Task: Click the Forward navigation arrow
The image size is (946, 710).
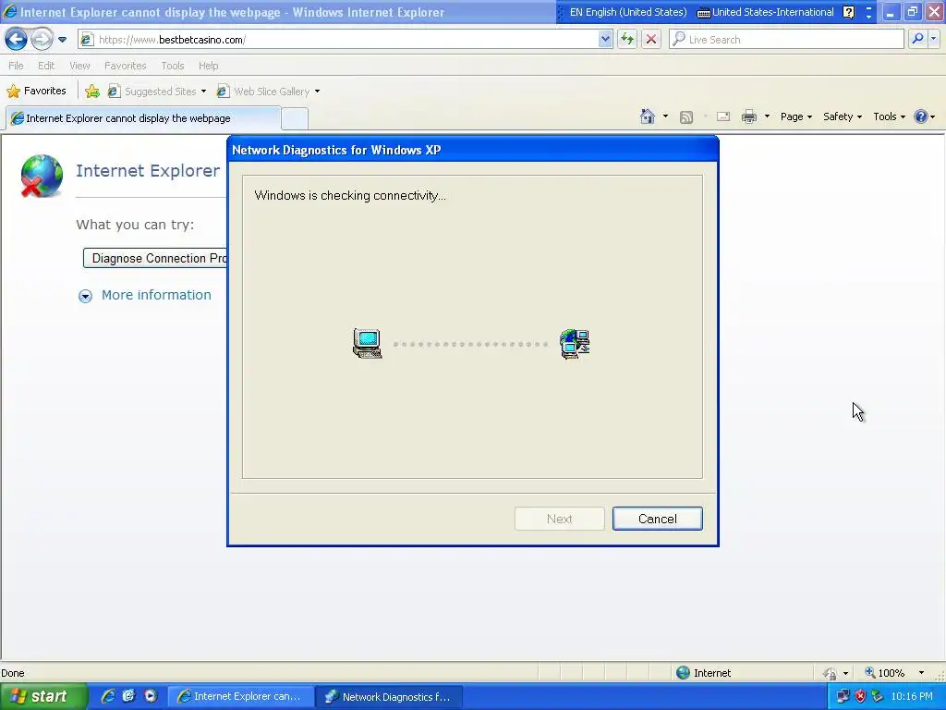Action: click(x=42, y=40)
